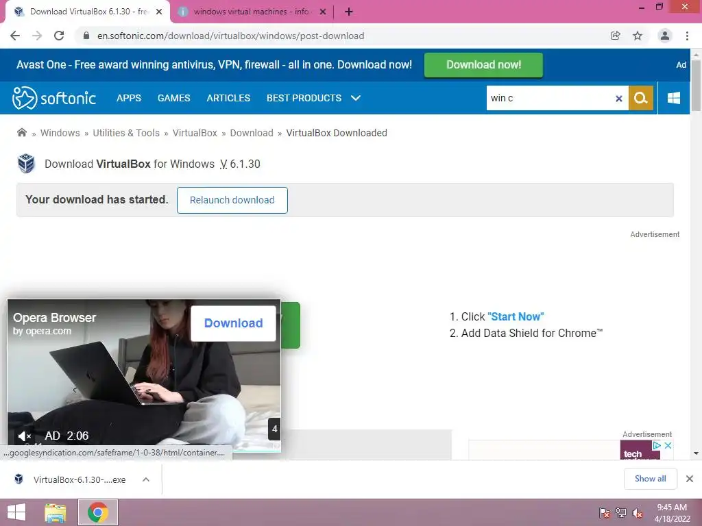702x526 pixels.
Task: Open the taskbar clock and date
Action: coord(672,513)
